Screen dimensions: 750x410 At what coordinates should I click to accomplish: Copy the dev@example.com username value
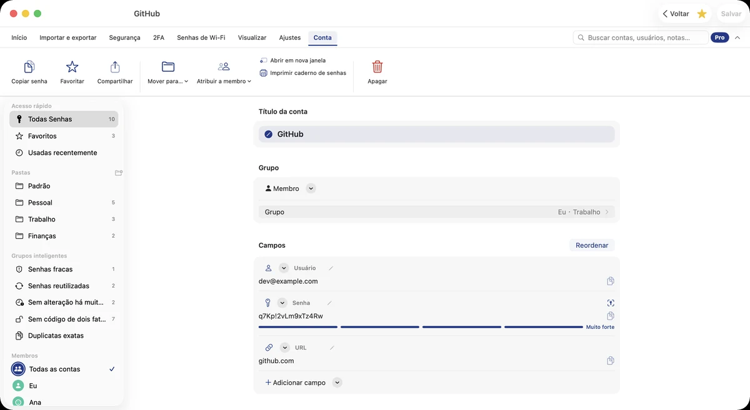611,281
